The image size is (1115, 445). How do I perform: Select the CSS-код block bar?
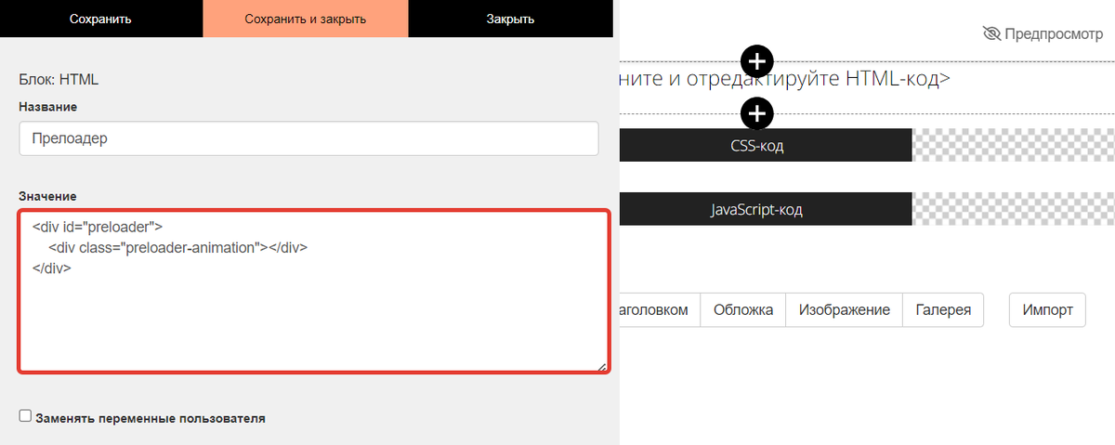(x=765, y=146)
